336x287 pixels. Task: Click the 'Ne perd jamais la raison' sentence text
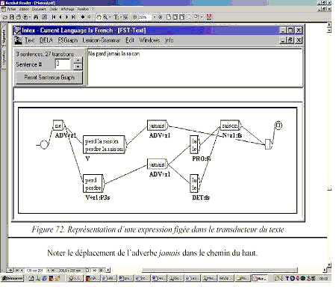pos(114,54)
